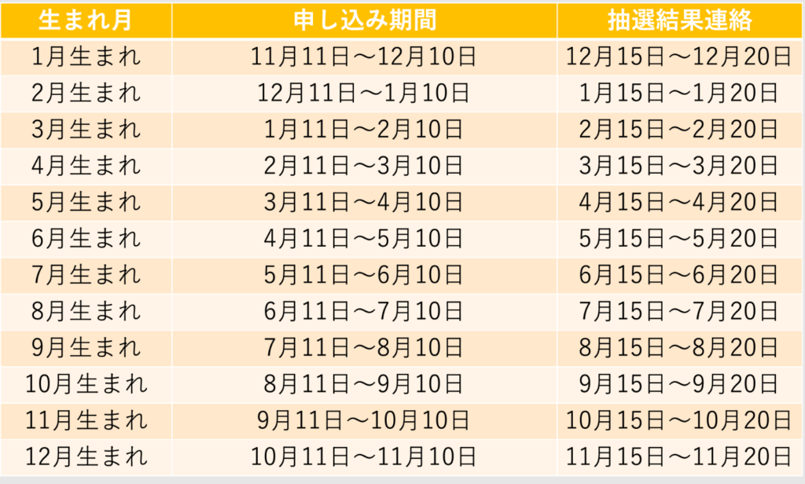
Task: Click the 7月15日～7月20日 cell
Action: 679,312
